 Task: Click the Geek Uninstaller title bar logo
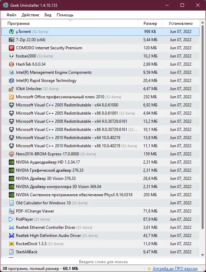tap(5, 5)
